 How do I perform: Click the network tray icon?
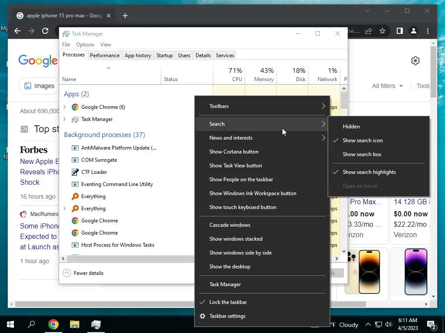[379, 324]
